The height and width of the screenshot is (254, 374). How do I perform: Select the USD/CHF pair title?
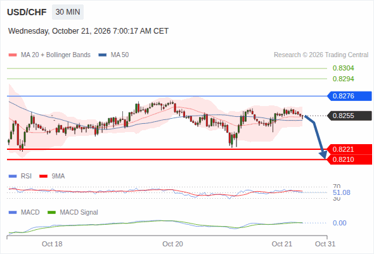click(x=27, y=12)
